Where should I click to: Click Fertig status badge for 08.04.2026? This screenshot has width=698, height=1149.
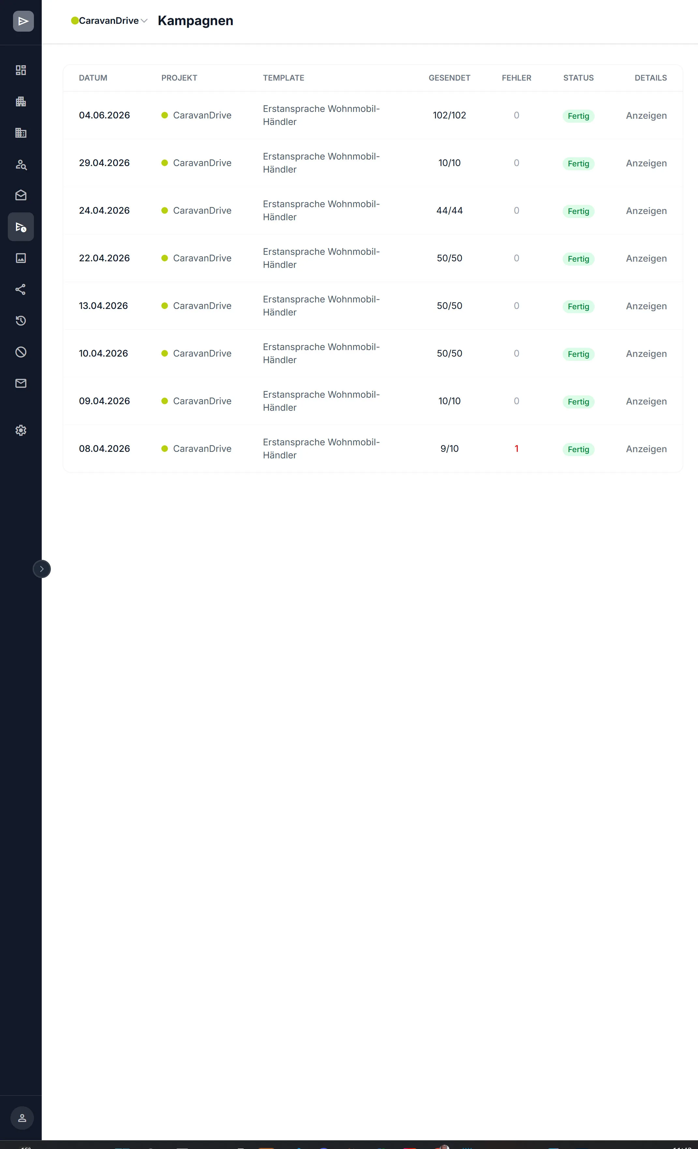[578, 450]
